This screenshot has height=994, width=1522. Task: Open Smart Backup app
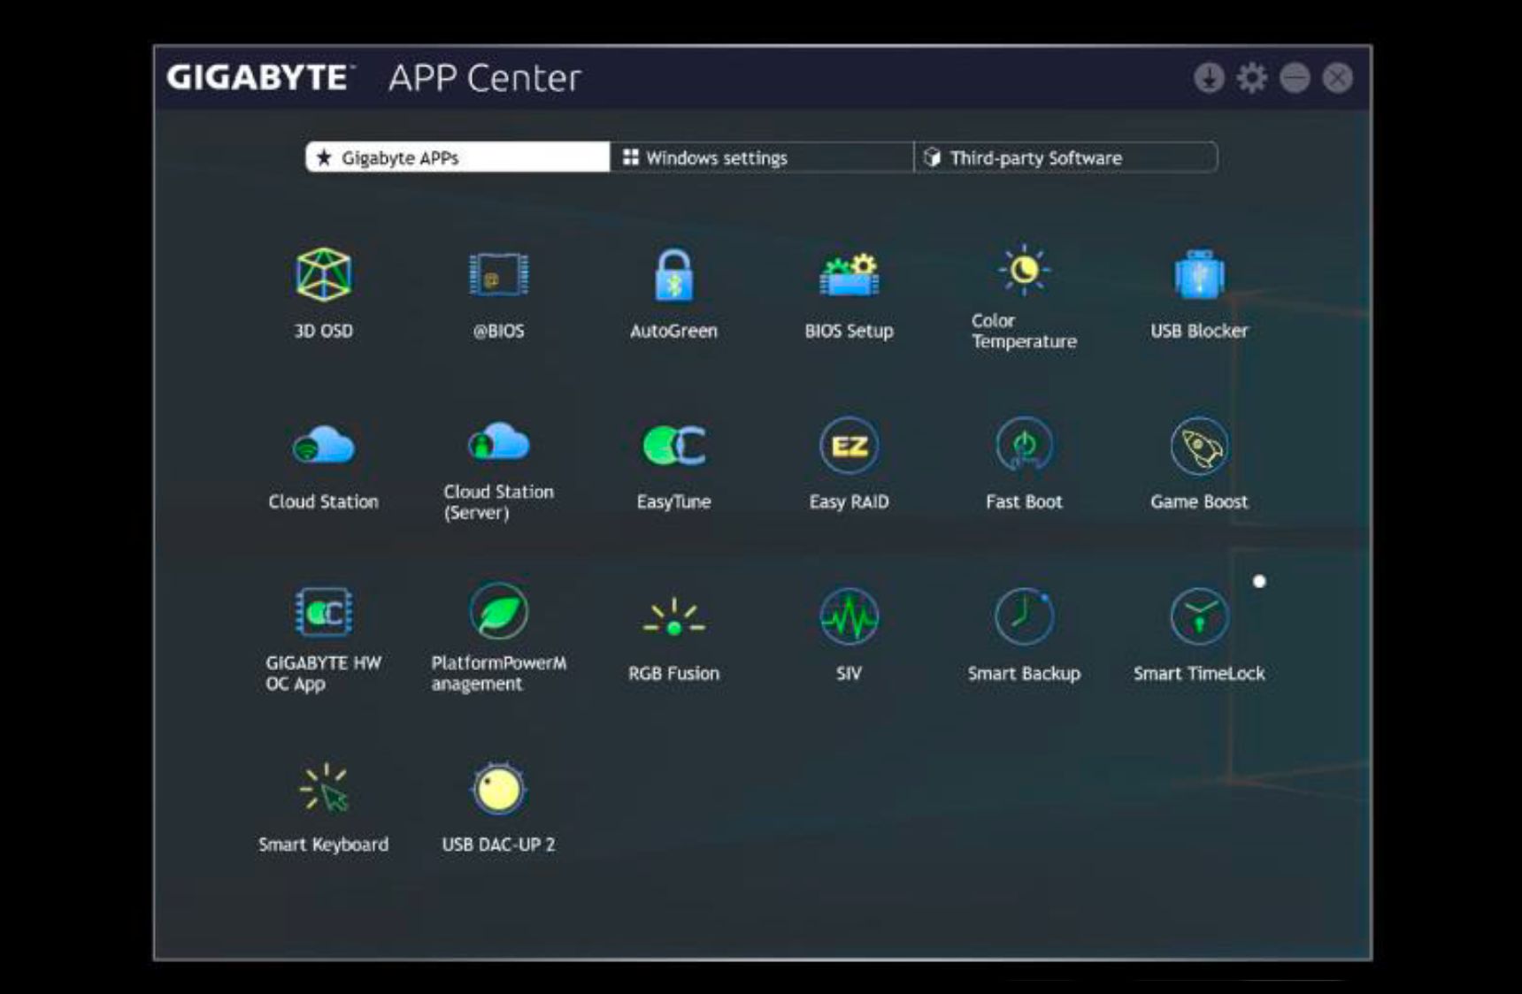click(x=1024, y=616)
